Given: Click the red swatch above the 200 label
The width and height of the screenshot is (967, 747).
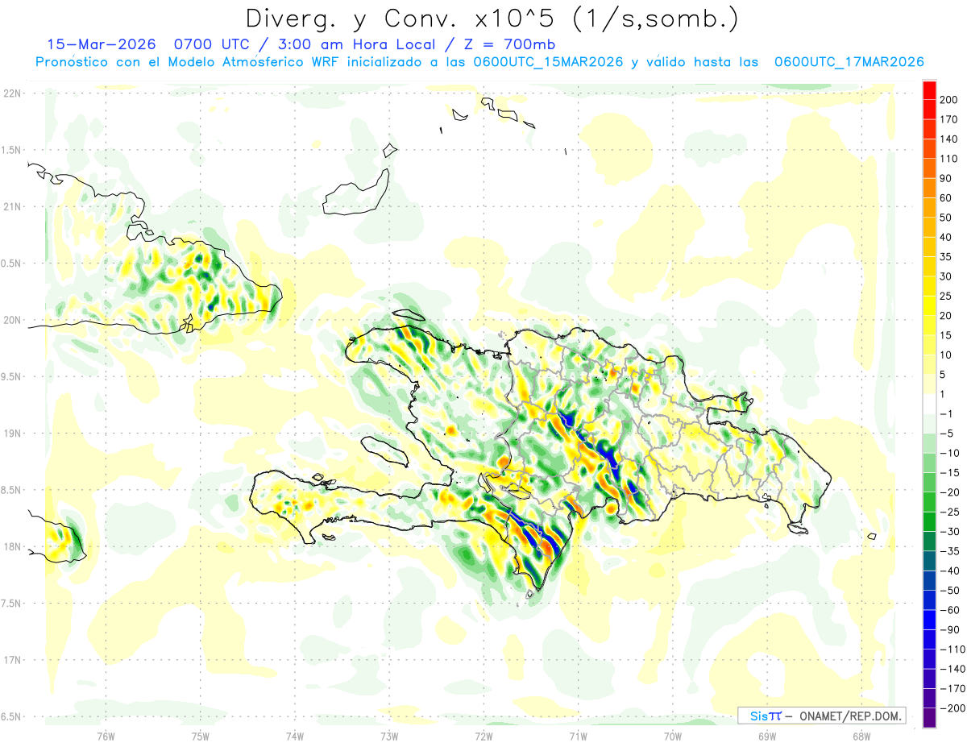Looking at the screenshot, I should click(x=929, y=89).
